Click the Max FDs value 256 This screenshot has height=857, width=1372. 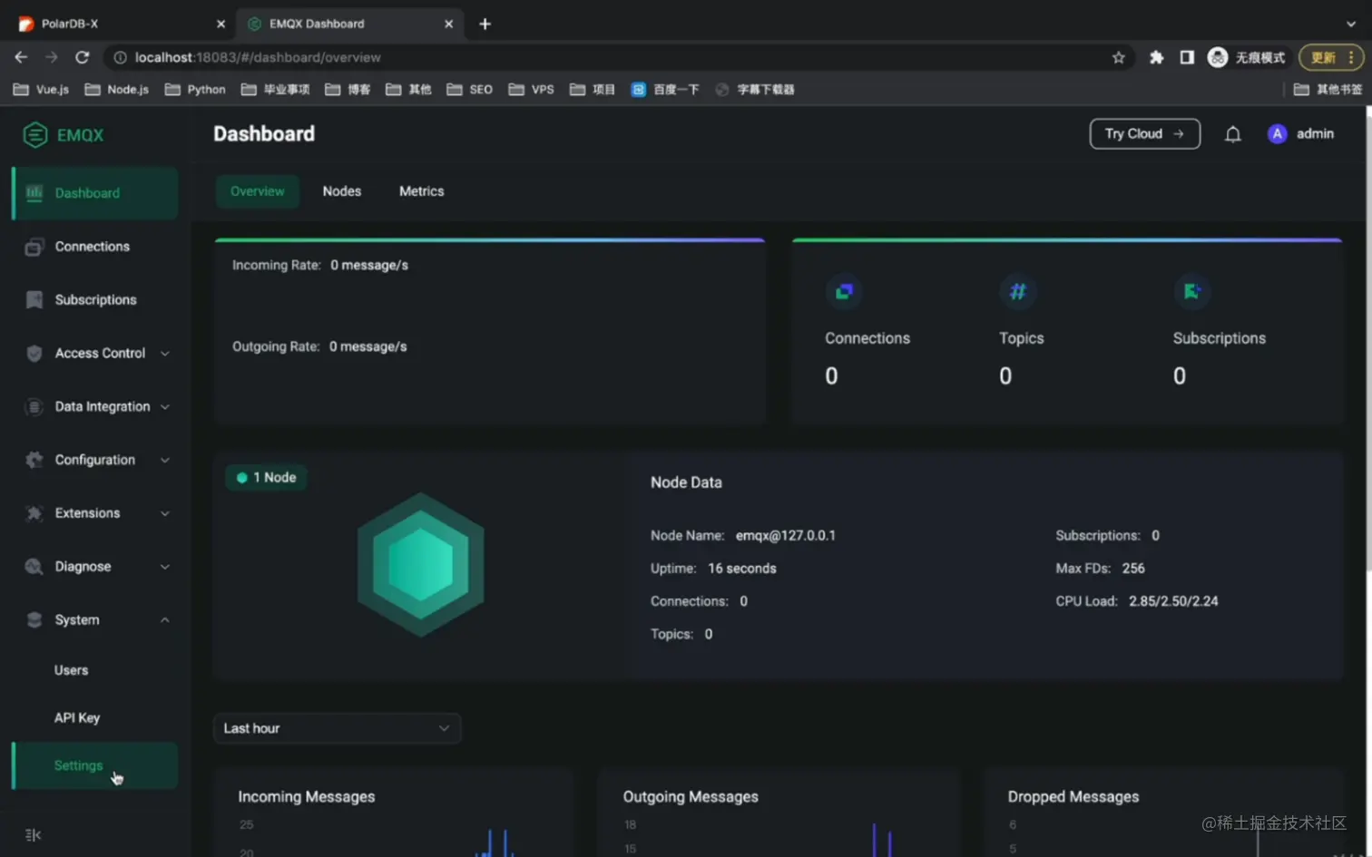[x=1133, y=569]
